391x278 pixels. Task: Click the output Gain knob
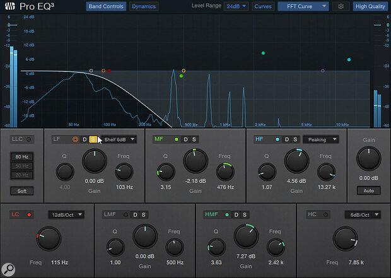click(x=368, y=159)
